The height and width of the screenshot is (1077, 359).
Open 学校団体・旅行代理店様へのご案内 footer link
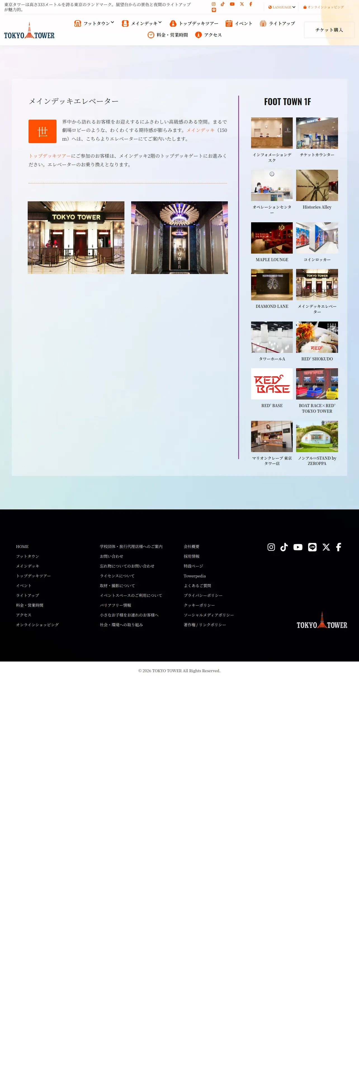point(131,546)
